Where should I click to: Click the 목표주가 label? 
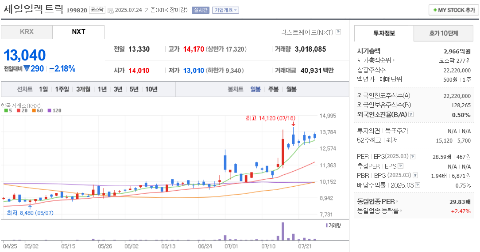(397, 131)
